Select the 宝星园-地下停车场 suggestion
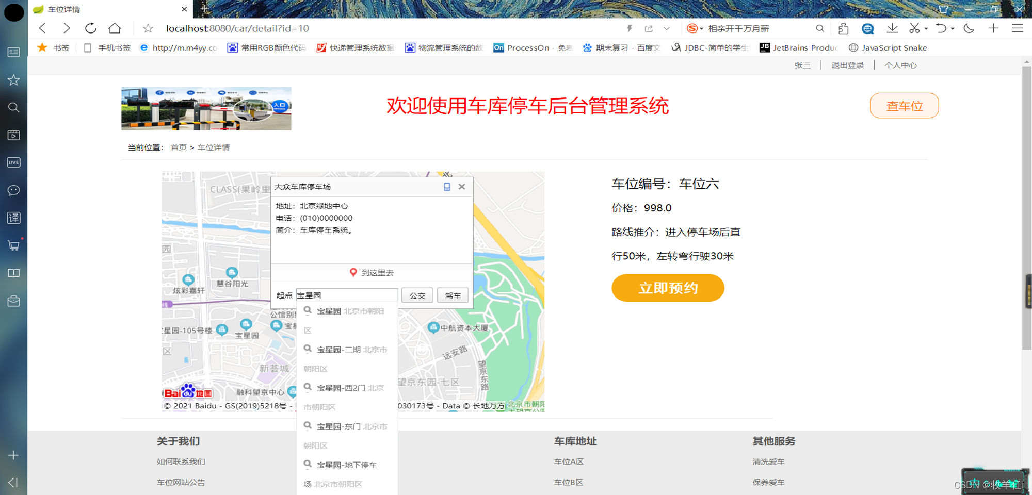Screen dimensions: 1032x495 (347, 474)
